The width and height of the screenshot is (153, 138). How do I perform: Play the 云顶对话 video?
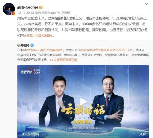pos(83,101)
